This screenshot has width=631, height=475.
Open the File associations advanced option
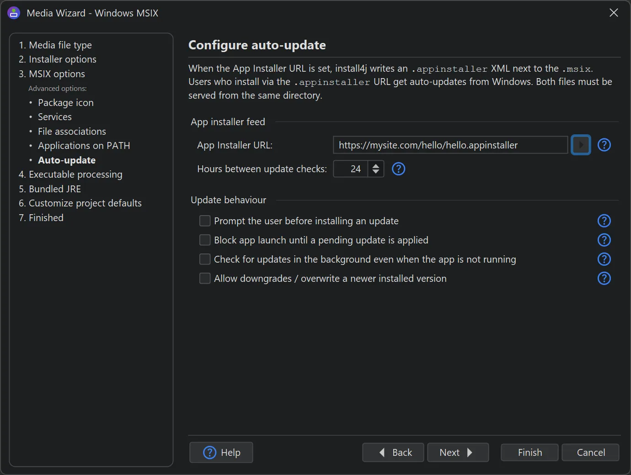pos(72,132)
